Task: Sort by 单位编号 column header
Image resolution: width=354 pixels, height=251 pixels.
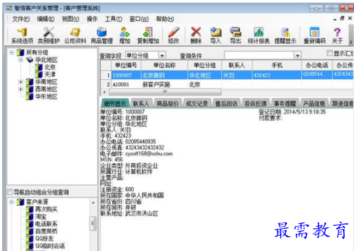Action: tap(126, 66)
